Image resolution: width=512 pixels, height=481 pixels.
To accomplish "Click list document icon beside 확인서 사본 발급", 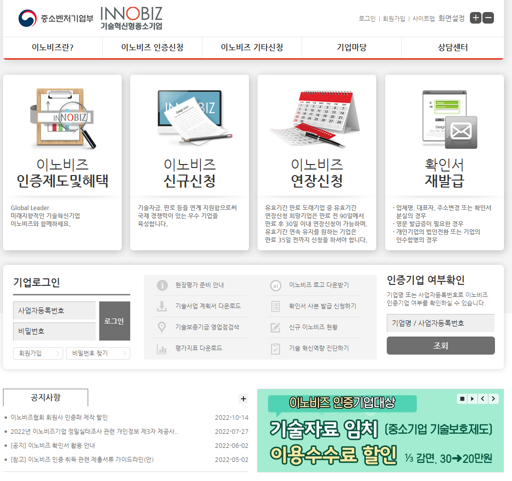I will (276, 306).
